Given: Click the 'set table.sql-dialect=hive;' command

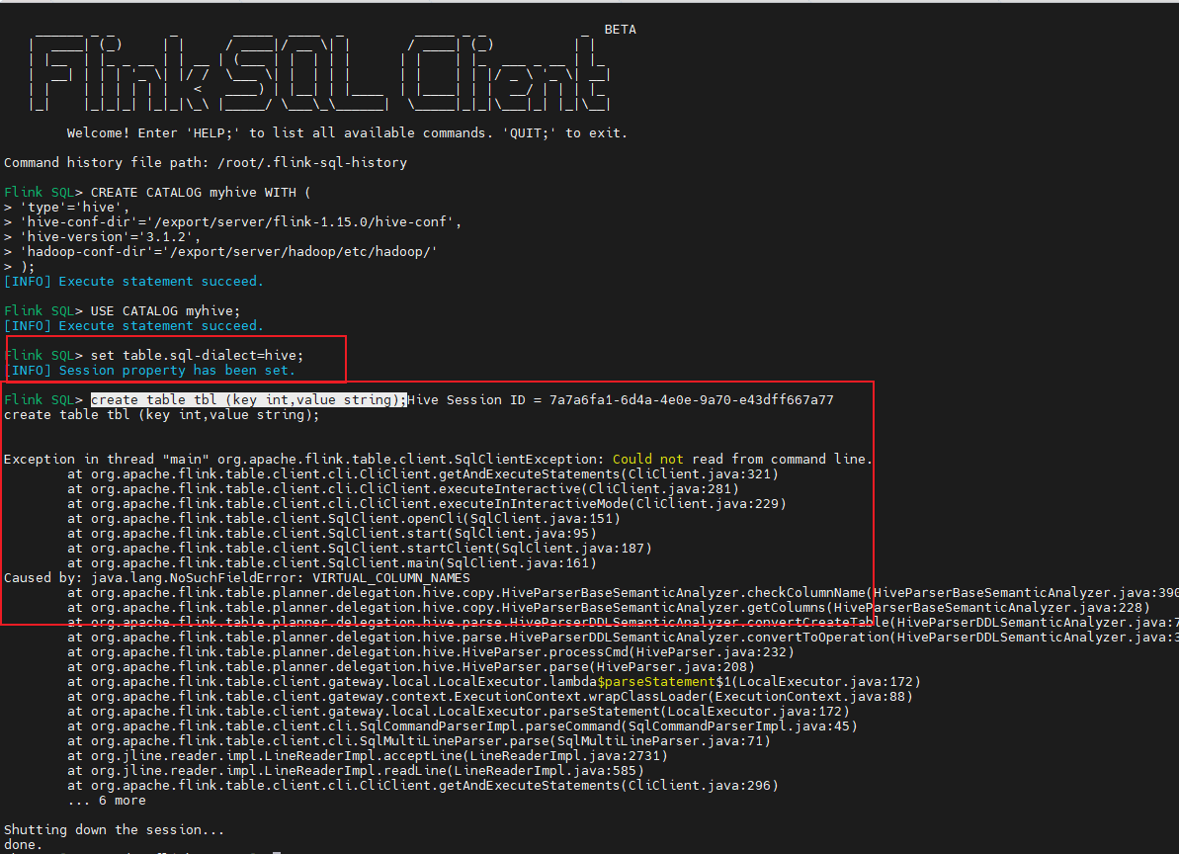Looking at the screenshot, I should [197, 356].
